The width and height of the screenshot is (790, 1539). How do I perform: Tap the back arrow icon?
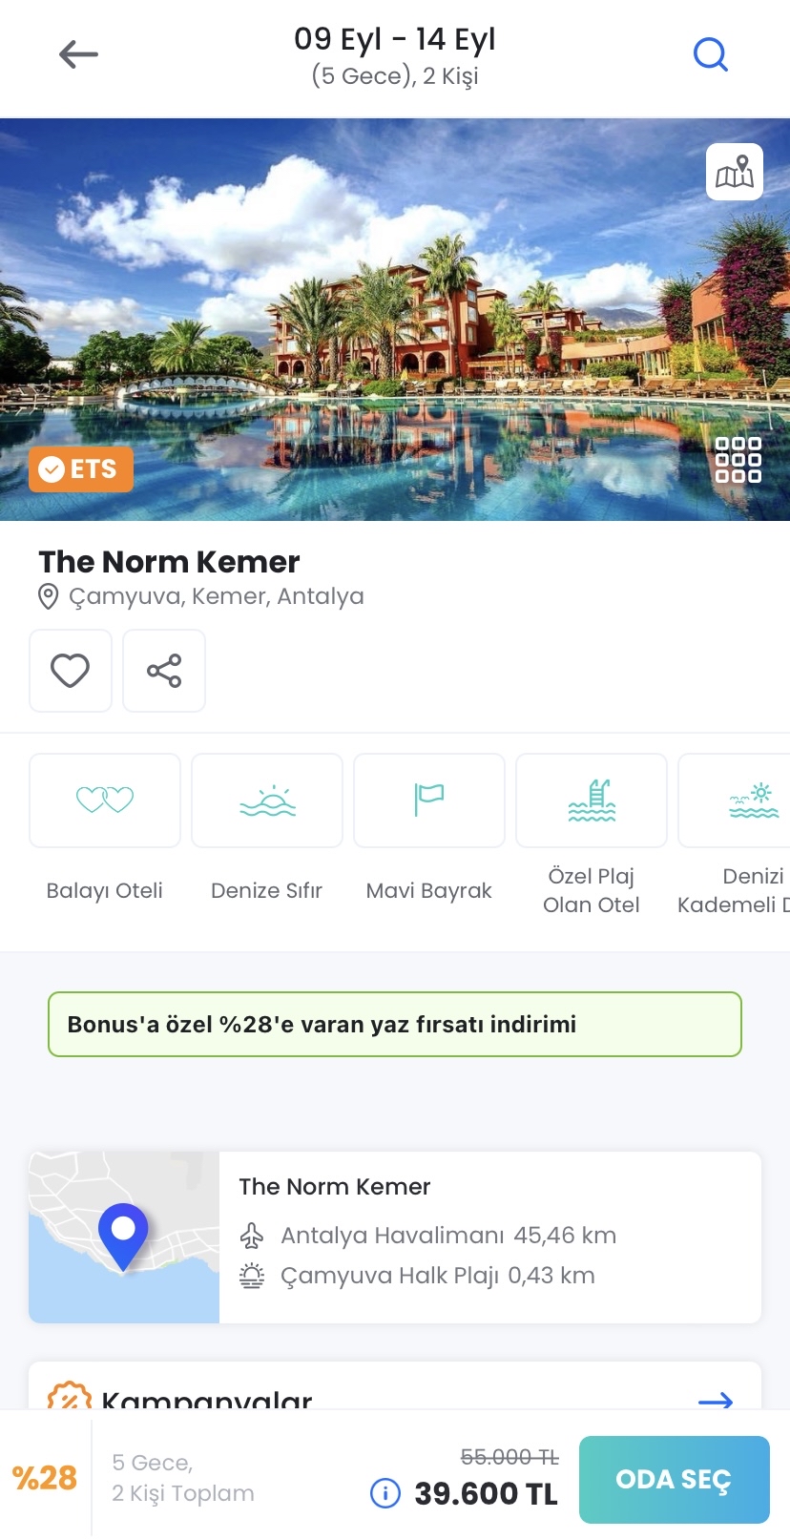coord(78,54)
